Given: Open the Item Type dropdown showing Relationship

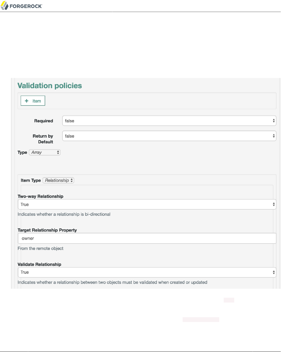Looking at the screenshot, I should pyautogui.click(x=58, y=180).
